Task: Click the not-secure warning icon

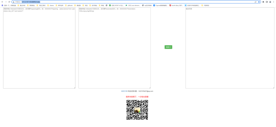Action: pyautogui.click(x=14, y=2)
